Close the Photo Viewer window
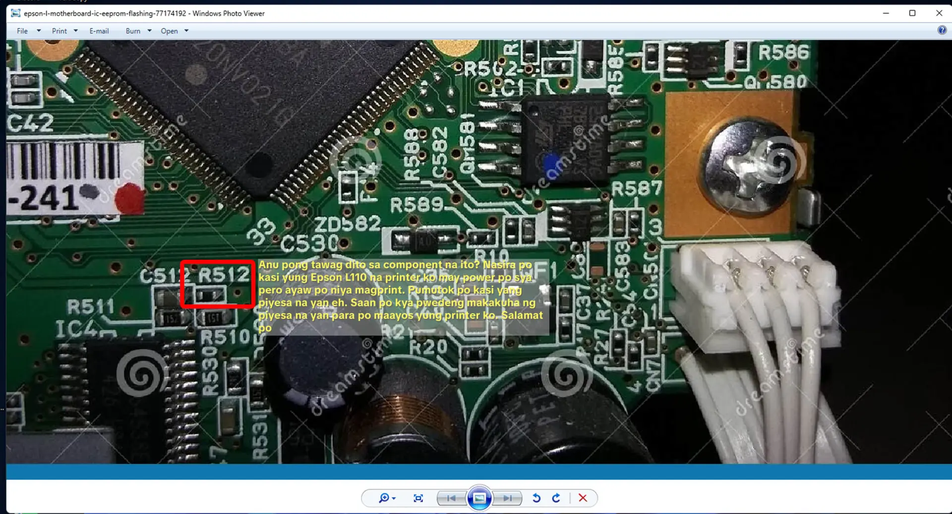The height and width of the screenshot is (514, 952). [939, 13]
